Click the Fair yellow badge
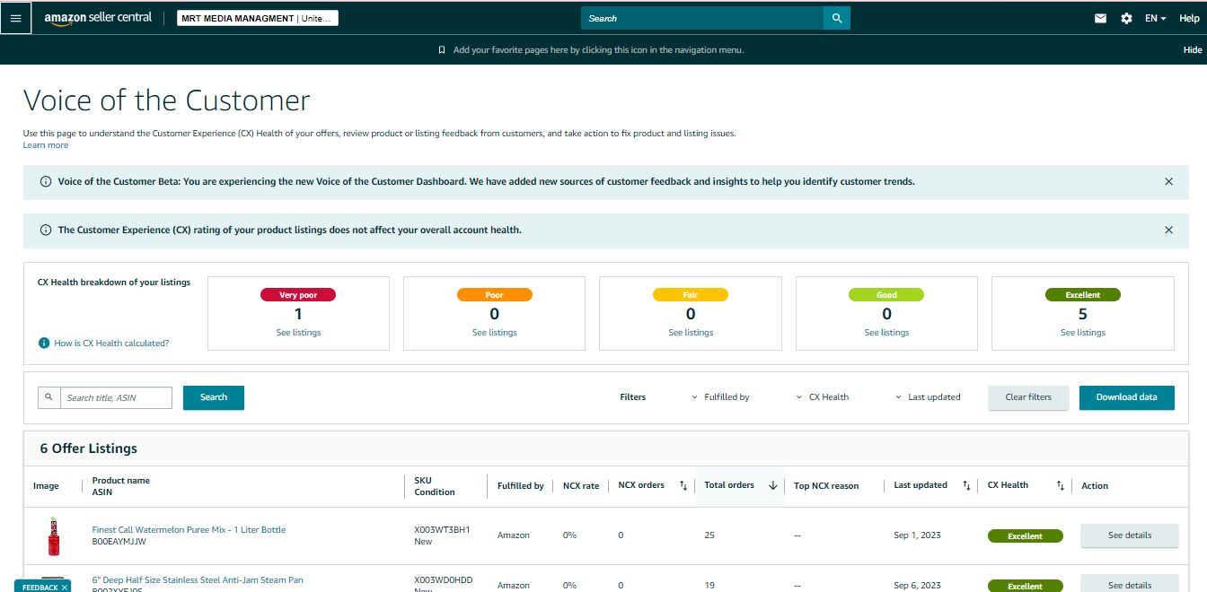Viewport: 1207px width, 592px height. pyautogui.click(x=691, y=294)
